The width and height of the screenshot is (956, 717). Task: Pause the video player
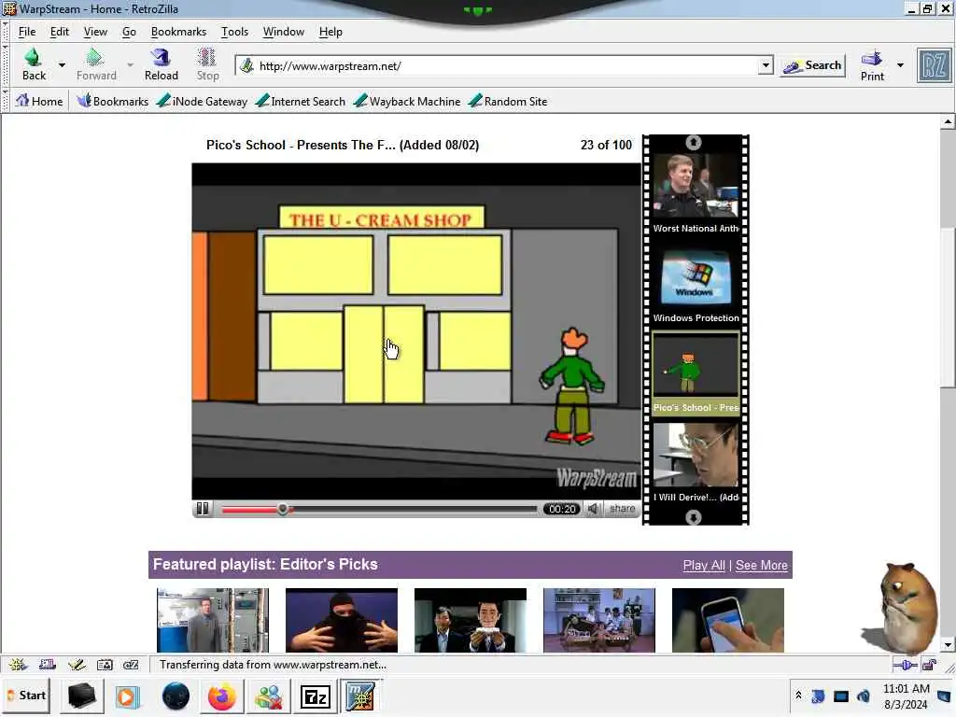coord(203,509)
